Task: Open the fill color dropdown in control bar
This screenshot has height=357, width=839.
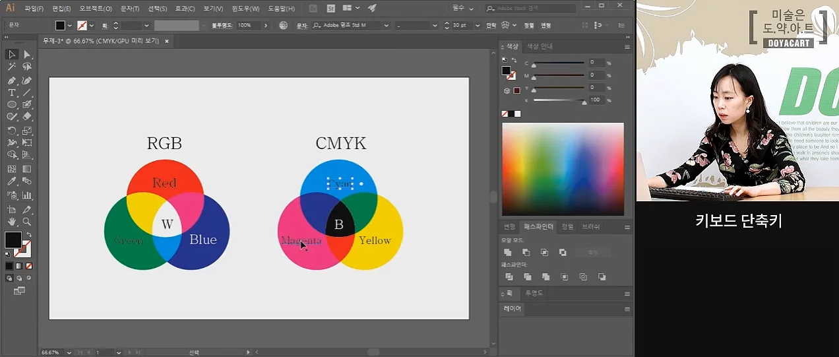Action: click(x=70, y=25)
